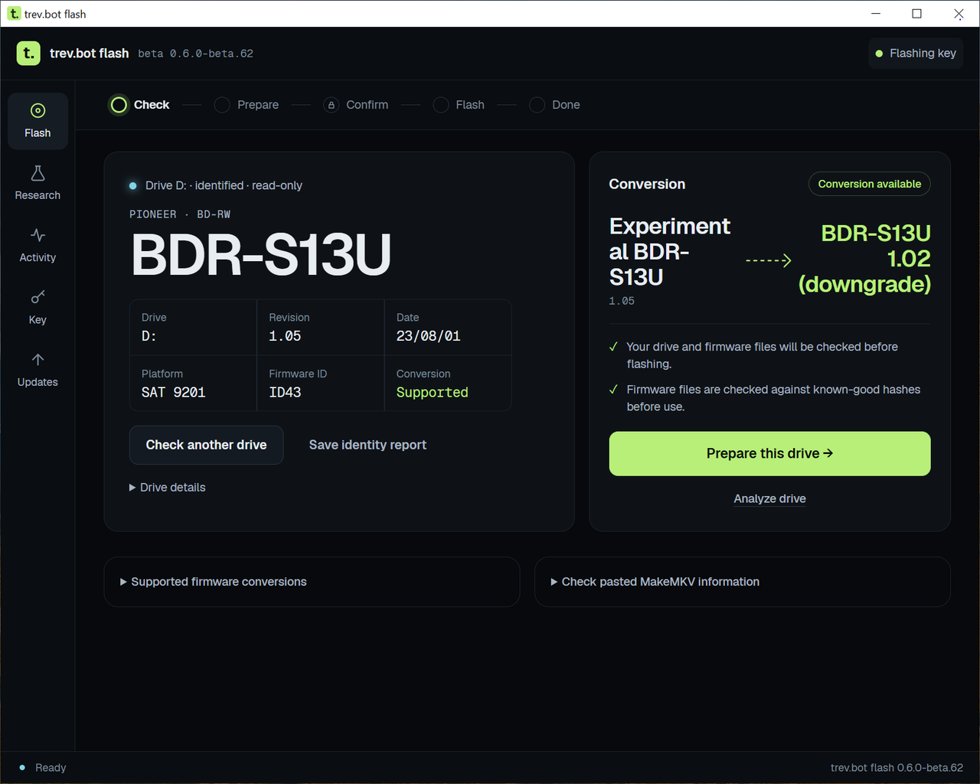Click the Drive value D:
Viewport: 980px width, 784px height.
click(x=149, y=336)
